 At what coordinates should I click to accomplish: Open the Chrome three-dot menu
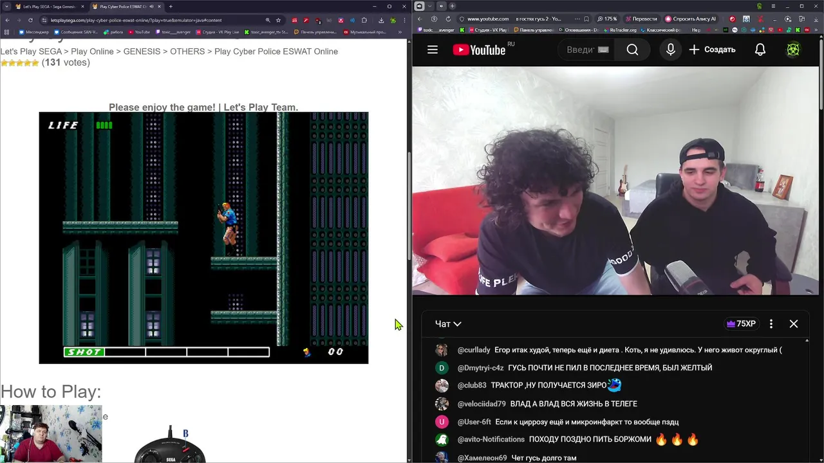pos(405,20)
